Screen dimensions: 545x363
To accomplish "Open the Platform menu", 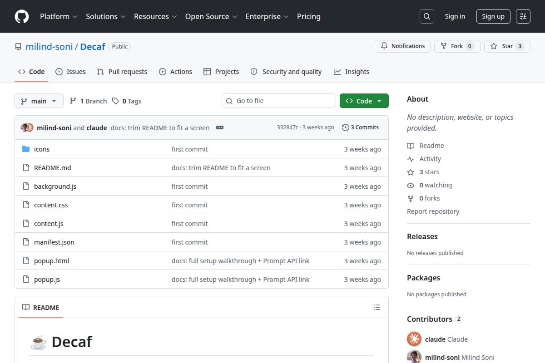I will (59, 16).
